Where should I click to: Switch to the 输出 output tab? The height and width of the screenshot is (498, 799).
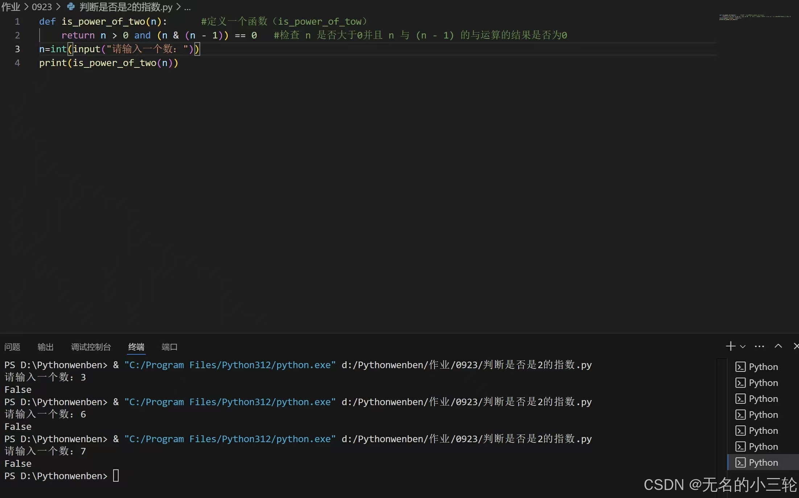[45, 347]
